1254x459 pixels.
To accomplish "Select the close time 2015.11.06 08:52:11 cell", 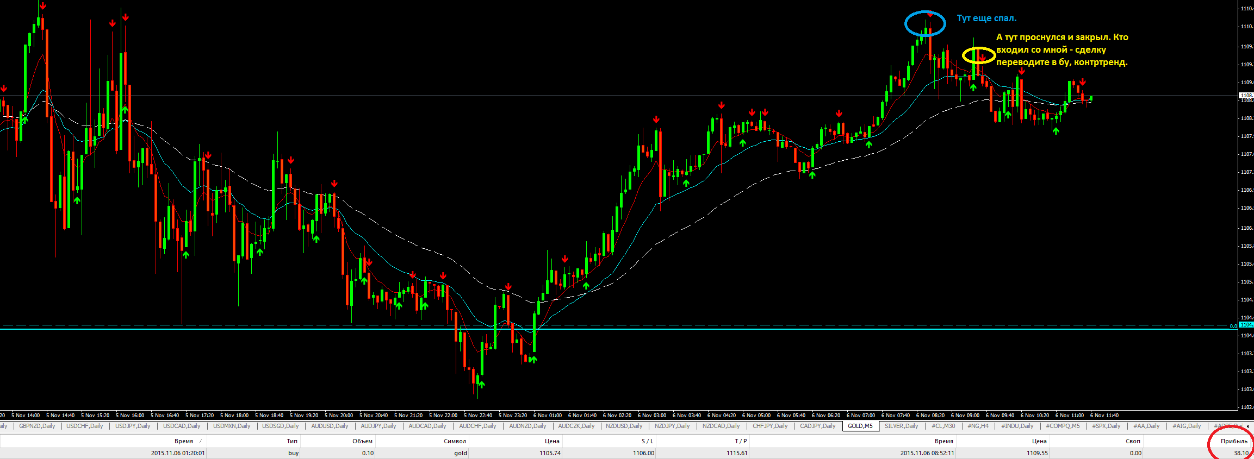I will pyautogui.click(x=927, y=453).
